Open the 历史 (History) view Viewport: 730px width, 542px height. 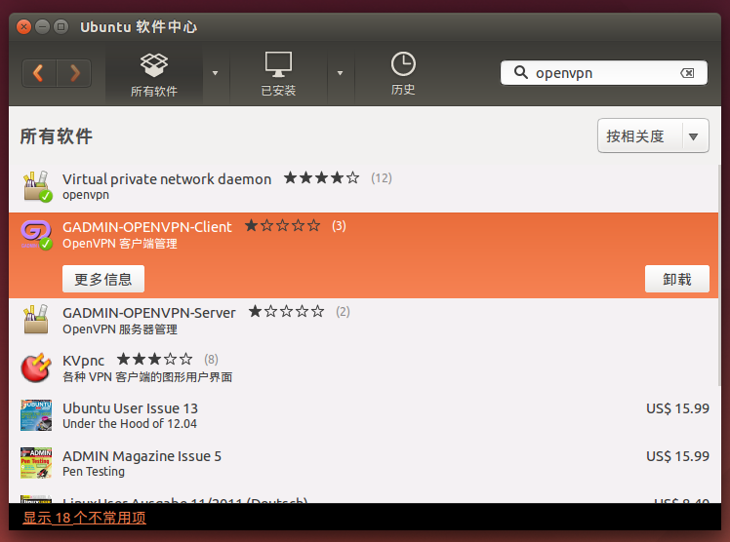click(x=403, y=74)
